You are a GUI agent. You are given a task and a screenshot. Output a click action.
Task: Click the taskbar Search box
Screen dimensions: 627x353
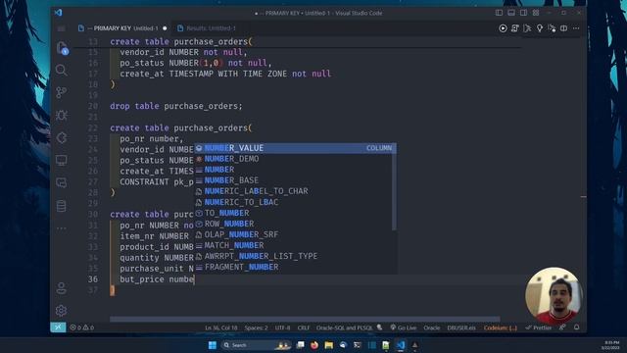click(256, 345)
